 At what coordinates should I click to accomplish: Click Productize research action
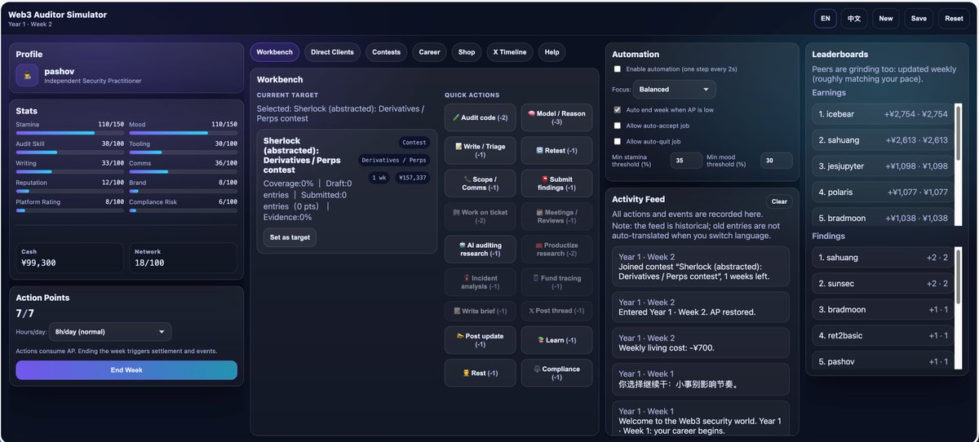(x=556, y=250)
